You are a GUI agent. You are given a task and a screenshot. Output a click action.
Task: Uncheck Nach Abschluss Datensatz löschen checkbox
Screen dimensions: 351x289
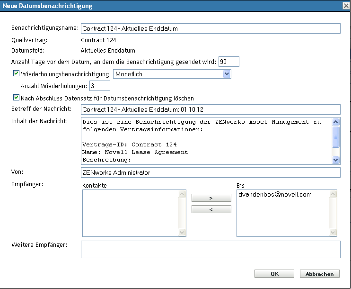17,98
